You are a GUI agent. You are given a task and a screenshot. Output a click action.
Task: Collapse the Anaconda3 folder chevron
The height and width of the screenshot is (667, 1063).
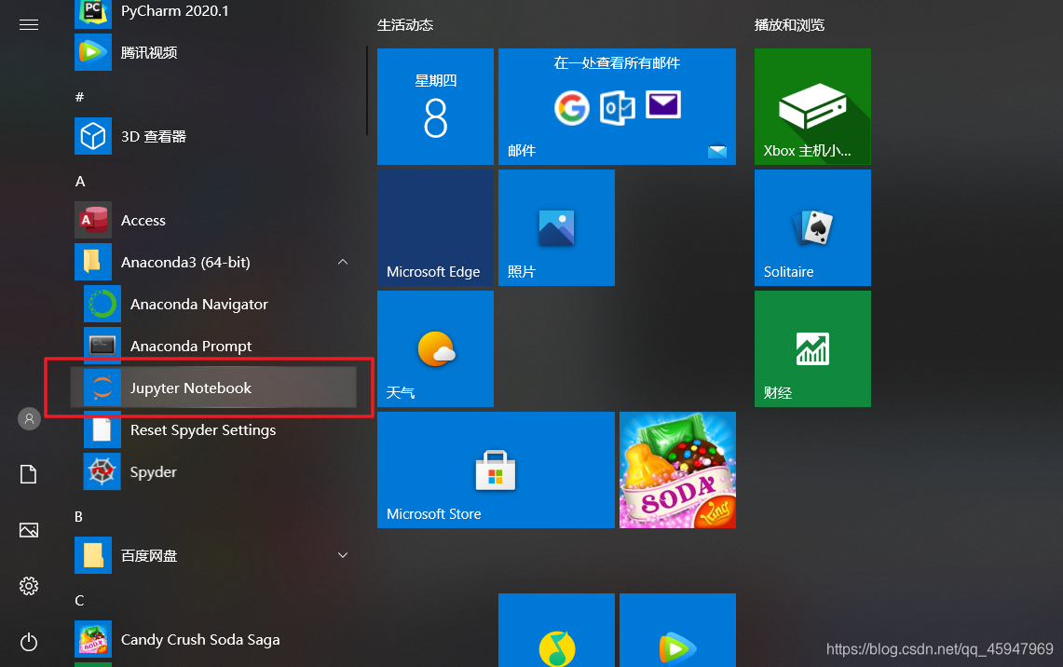point(343,262)
